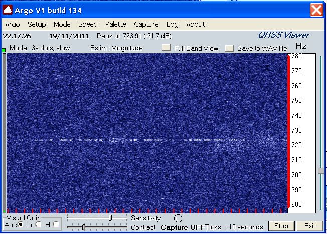Click the round indicator next to Sensitivity

tap(178, 218)
